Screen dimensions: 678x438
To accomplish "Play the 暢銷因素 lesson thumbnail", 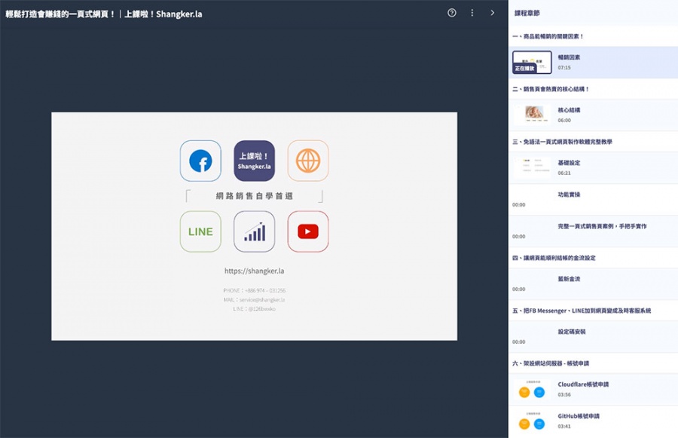I will click(532, 62).
